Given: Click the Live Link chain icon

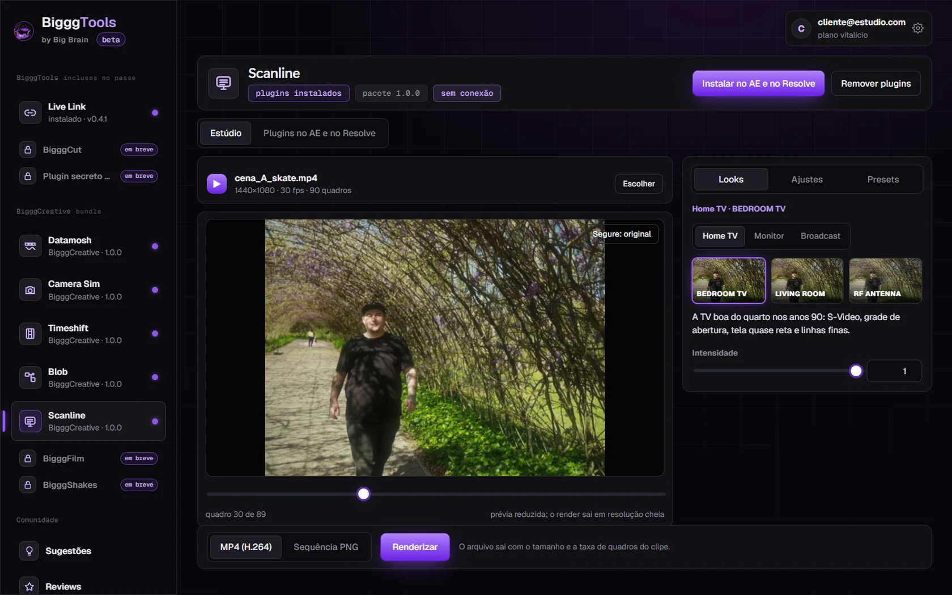Looking at the screenshot, I should (30, 113).
